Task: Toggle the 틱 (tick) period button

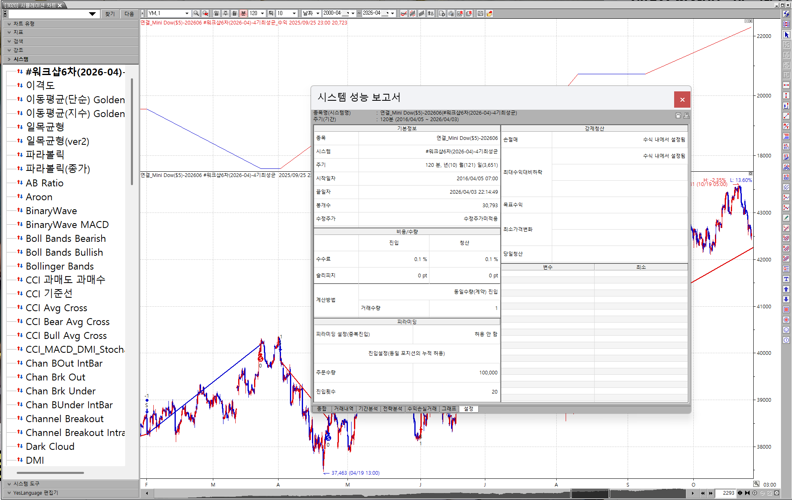Action: (x=271, y=13)
